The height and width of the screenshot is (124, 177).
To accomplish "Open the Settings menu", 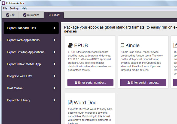I will click(x=14, y=8).
